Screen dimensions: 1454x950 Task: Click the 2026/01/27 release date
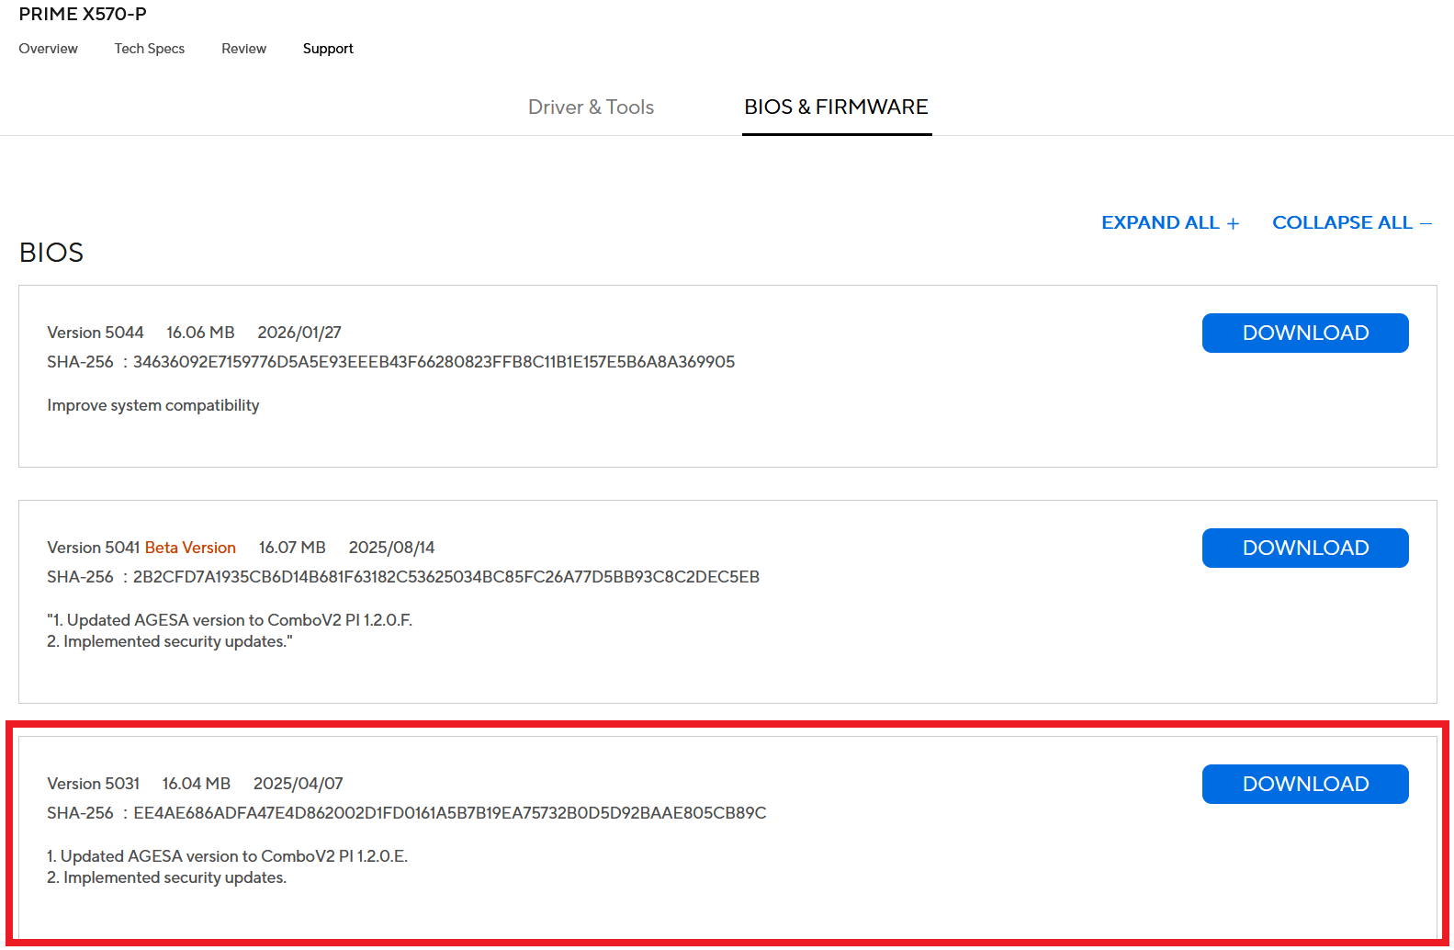tap(299, 333)
